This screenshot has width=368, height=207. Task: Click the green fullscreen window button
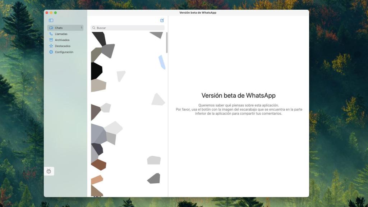(55, 13)
